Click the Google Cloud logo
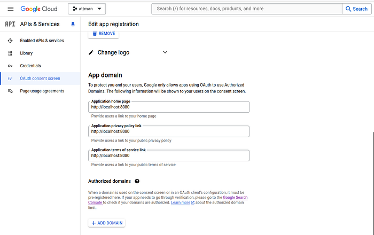Image resolution: width=374 pixels, height=235 pixels. [39, 9]
